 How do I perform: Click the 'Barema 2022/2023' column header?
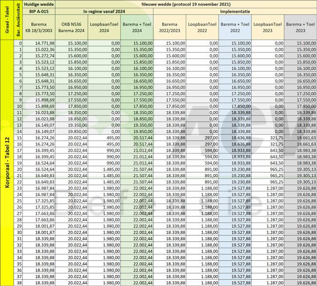coord(170,27)
